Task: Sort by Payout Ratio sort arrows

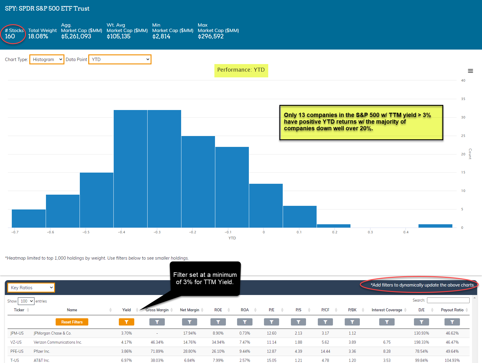Action: 467,310
